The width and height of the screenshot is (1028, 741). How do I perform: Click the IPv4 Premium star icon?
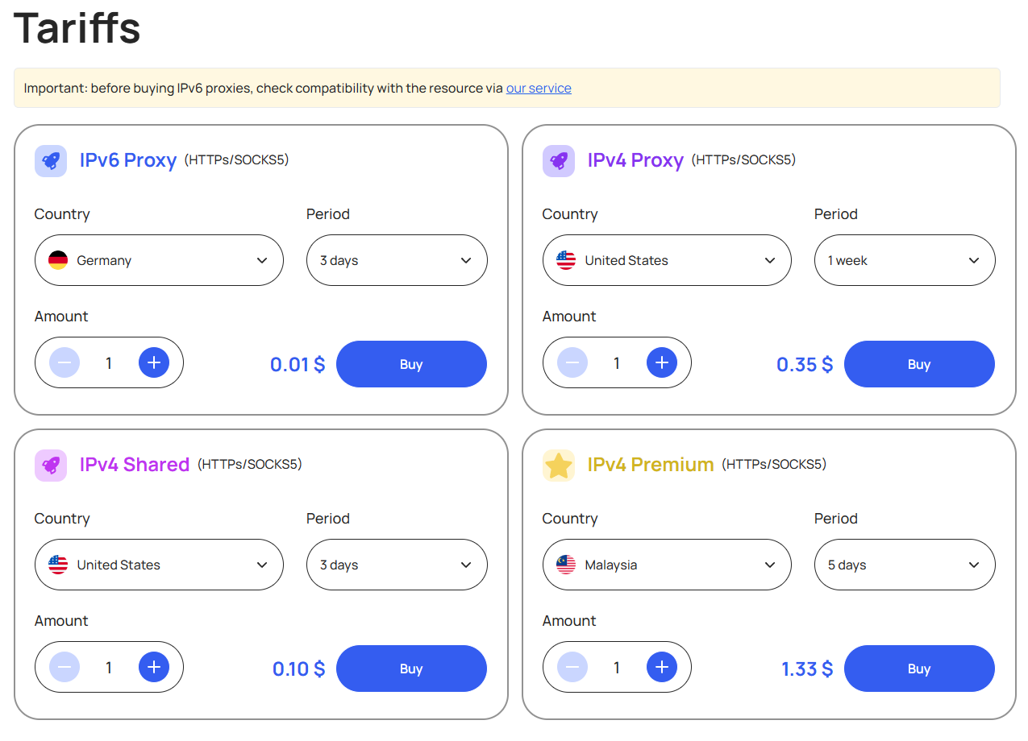pyautogui.click(x=559, y=466)
